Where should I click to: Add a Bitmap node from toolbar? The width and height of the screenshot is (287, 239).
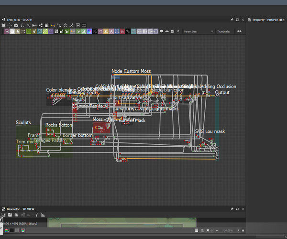[x=7, y=32]
